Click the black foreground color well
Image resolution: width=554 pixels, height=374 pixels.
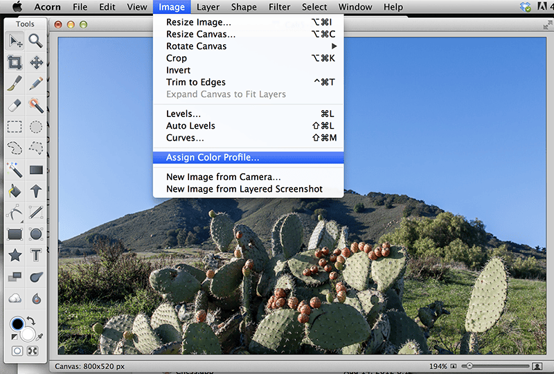click(x=17, y=323)
